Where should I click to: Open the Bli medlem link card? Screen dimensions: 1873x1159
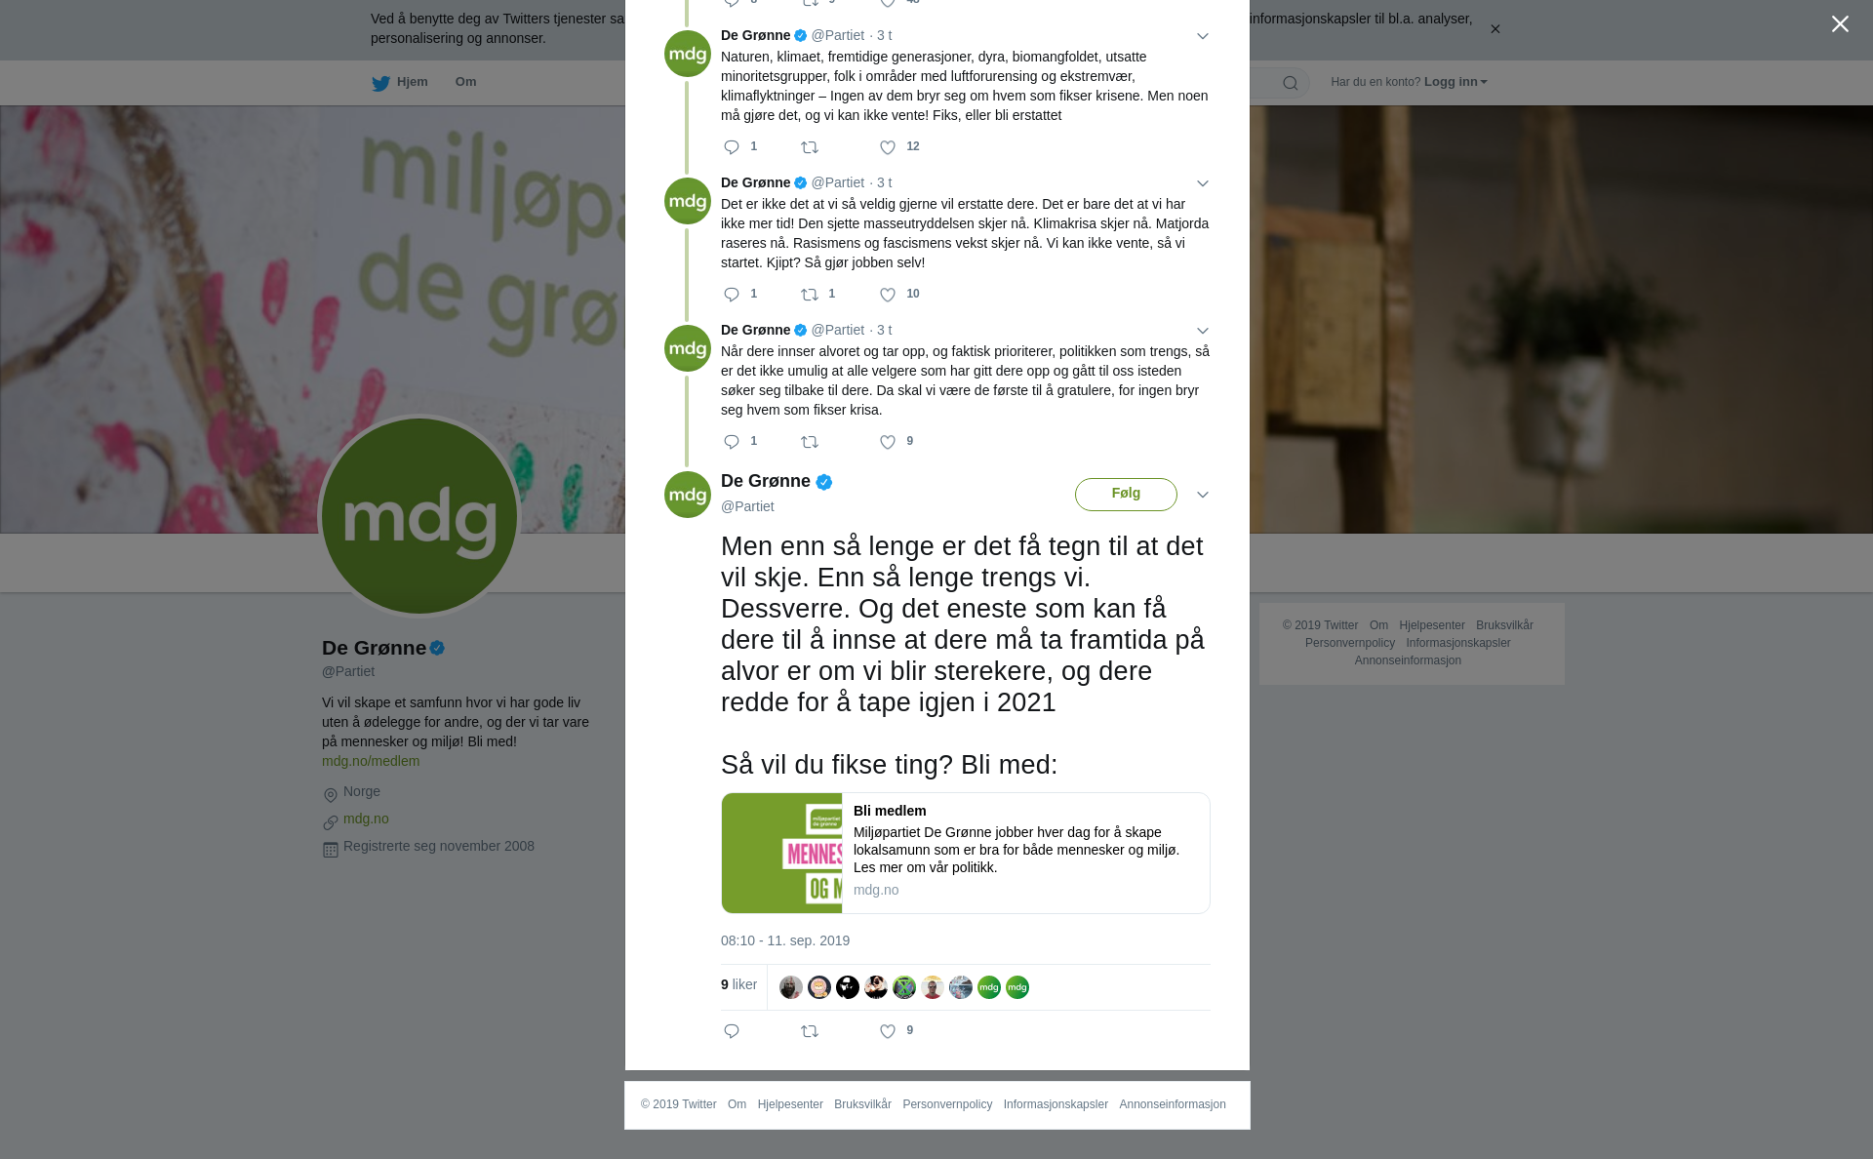click(966, 853)
